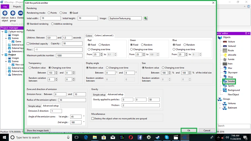This screenshot has height=141, width=251.
Task: Click Show the images bank button
Action: coord(38,130)
